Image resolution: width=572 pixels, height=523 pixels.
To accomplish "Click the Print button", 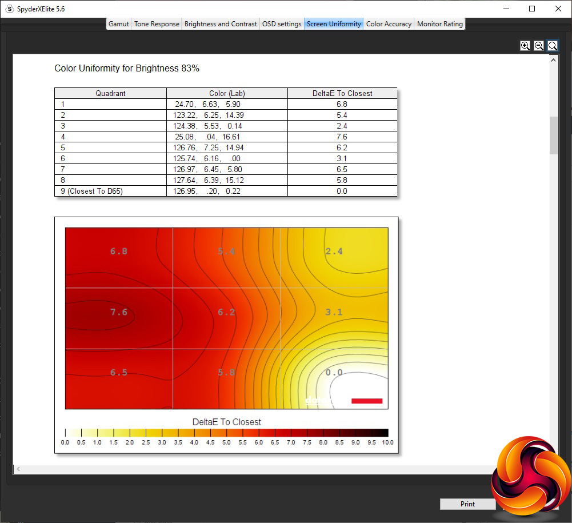I will coord(467,504).
